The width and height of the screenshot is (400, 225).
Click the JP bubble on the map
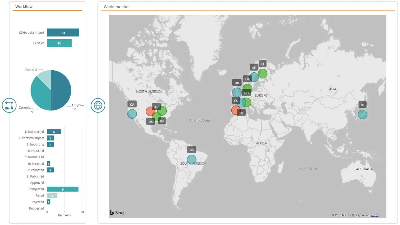click(x=362, y=115)
